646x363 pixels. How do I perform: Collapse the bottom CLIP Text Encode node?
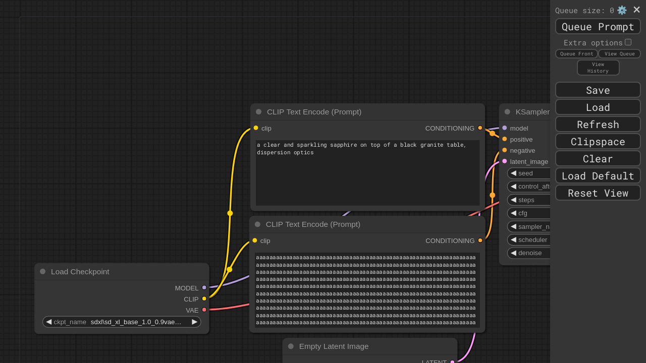[x=258, y=224]
